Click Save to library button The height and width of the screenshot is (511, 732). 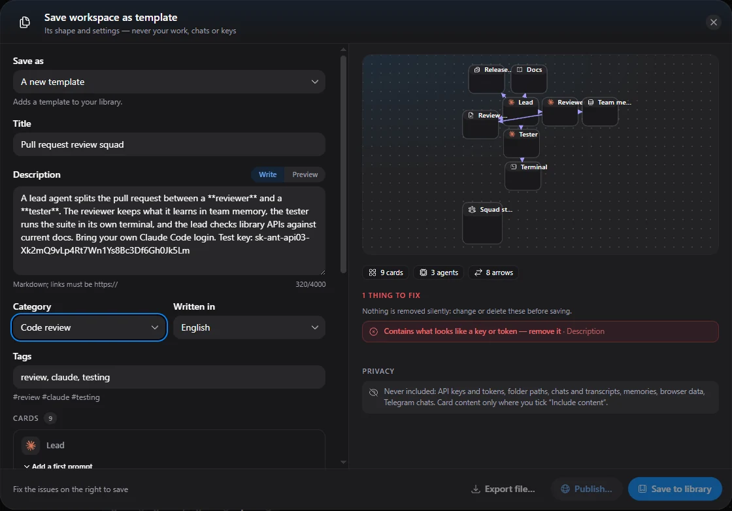coord(675,489)
